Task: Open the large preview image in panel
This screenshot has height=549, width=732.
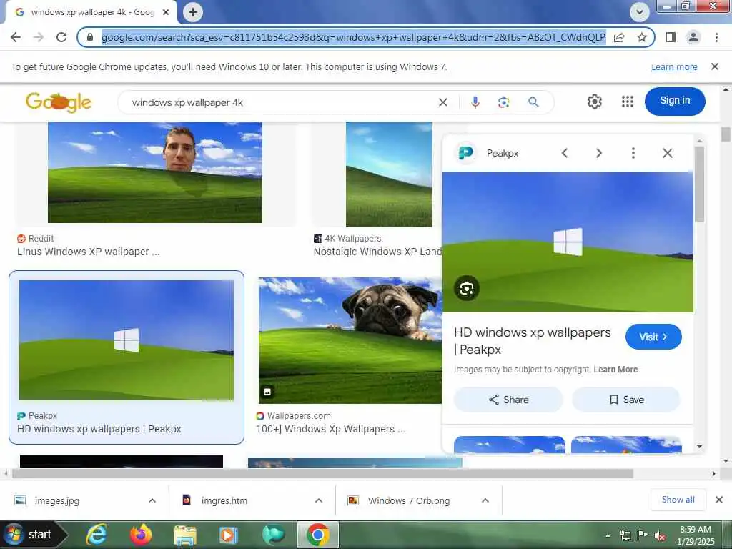Action: point(568,242)
